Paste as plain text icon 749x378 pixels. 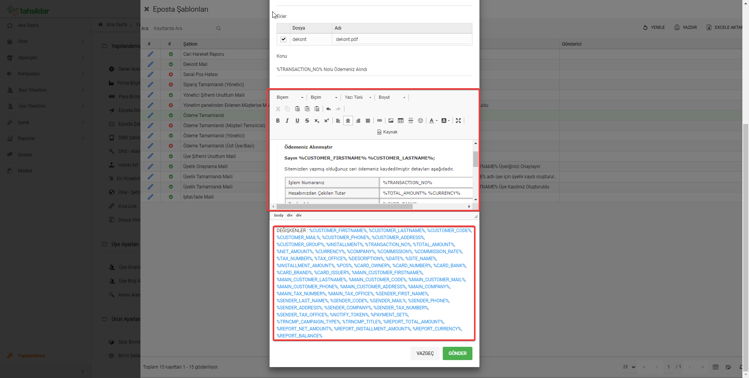click(307, 109)
